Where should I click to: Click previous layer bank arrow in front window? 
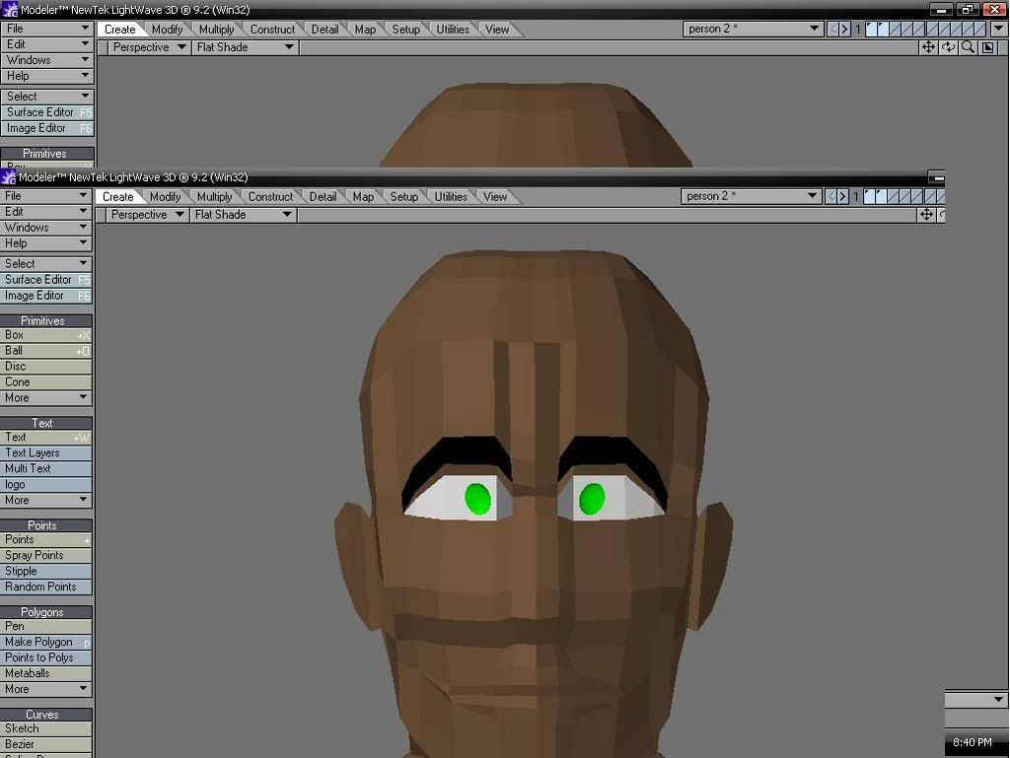[x=830, y=196]
